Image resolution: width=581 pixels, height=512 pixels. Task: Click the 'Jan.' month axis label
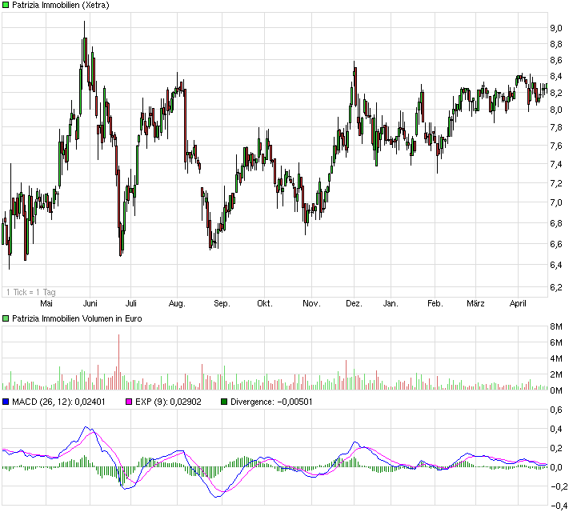pyautogui.click(x=391, y=303)
